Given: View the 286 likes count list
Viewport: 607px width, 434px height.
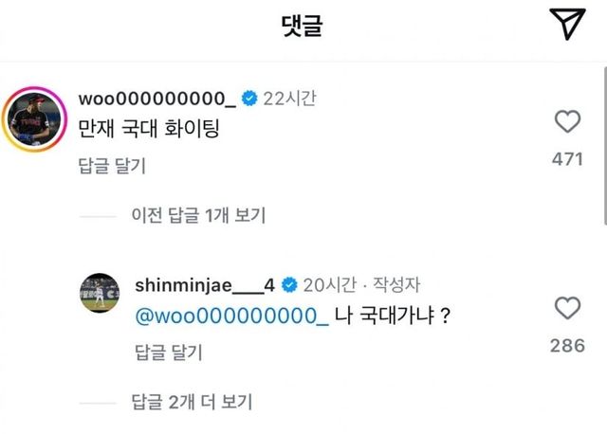Looking at the screenshot, I should click(567, 346).
